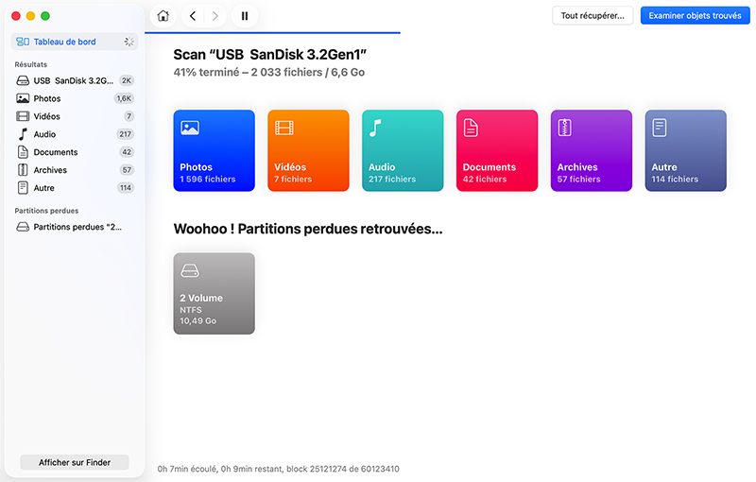Screen dimensions: 756x482
Task: Click the page icon beside sidebar Autre
Action: (23, 187)
